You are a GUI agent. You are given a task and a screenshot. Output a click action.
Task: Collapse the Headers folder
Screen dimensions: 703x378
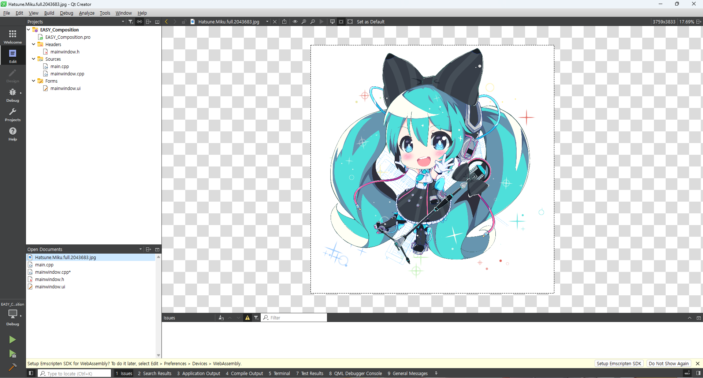(x=34, y=44)
